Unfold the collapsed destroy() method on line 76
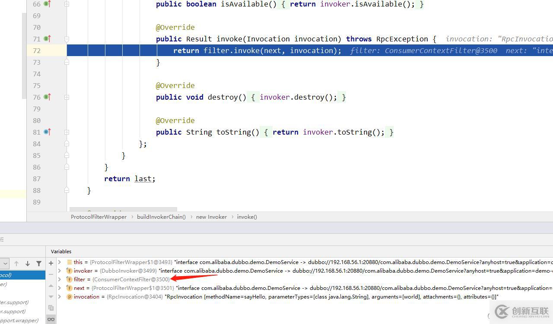 click(x=67, y=97)
